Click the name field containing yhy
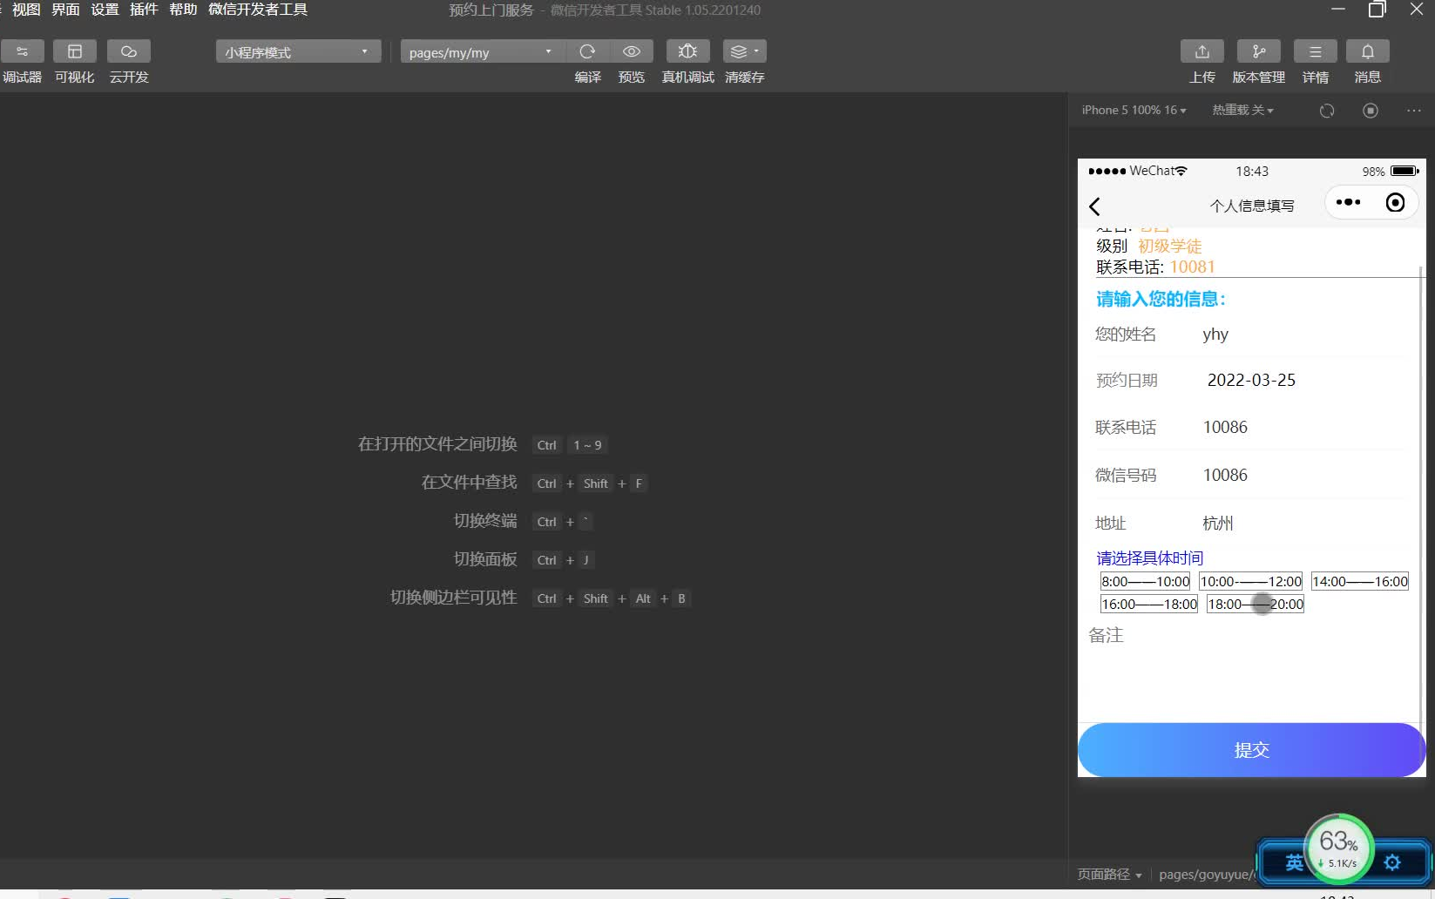This screenshot has height=899, width=1435. click(1305, 335)
